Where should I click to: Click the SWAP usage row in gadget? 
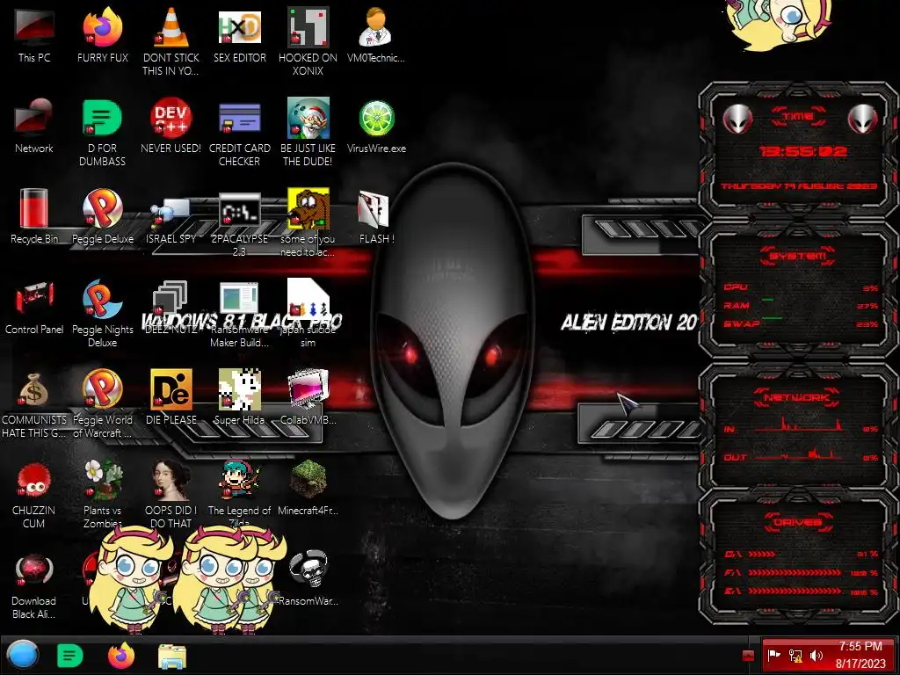(x=800, y=323)
